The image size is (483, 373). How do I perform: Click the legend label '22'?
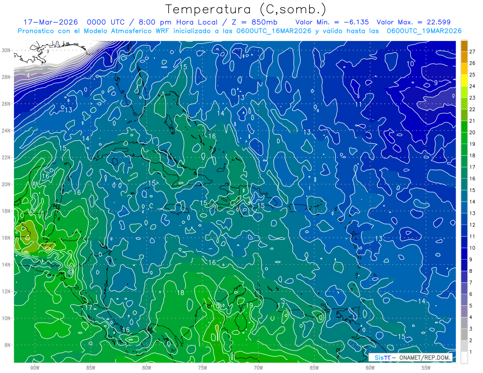473,109
